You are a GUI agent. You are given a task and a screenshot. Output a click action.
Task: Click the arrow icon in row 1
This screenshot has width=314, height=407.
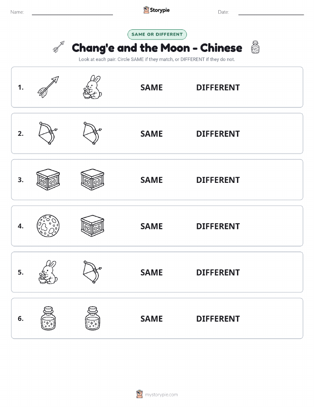48,87
